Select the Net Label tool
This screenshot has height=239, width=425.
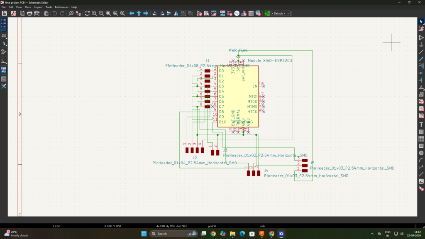pos(421,87)
